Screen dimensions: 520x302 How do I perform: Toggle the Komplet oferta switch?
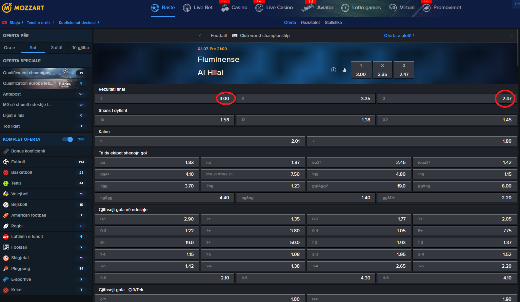(68, 139)
